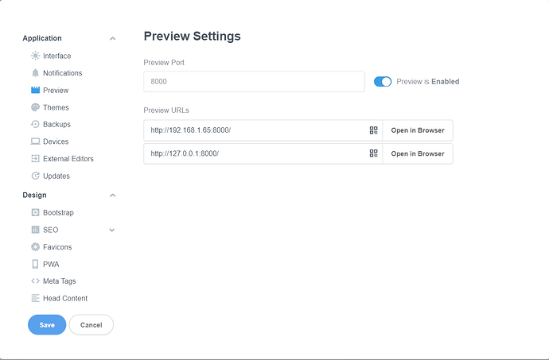549x360 pixels.
Task: Show QR code for 127.0.0.1 URL
Action: click(x=374, y=153)
